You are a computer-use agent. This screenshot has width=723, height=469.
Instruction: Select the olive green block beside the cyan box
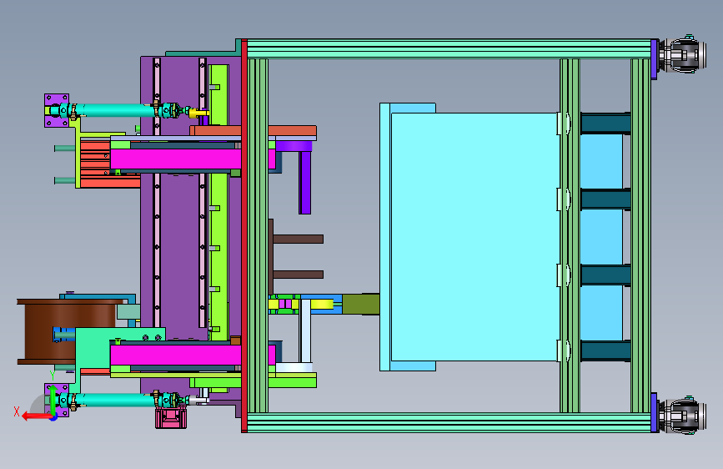coord(361,305)
